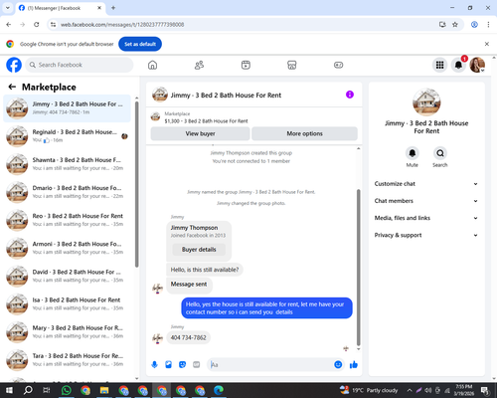The width and height of the screenshot is (497, 398).
Task: Expand the Customize chat section
Action: (426, 184)
